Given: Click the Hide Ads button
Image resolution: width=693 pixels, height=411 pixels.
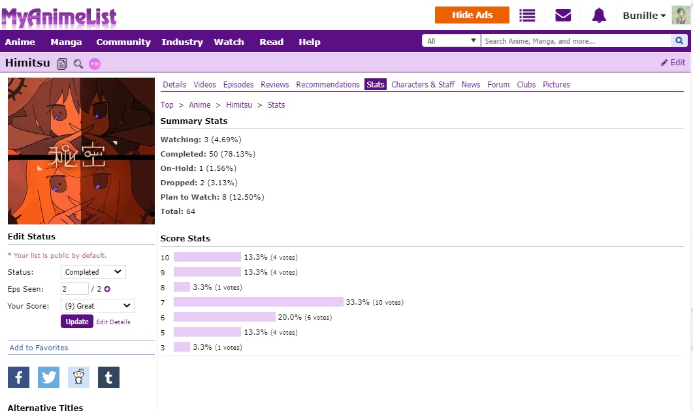Looking at the screenshot, I should [472, 15].
